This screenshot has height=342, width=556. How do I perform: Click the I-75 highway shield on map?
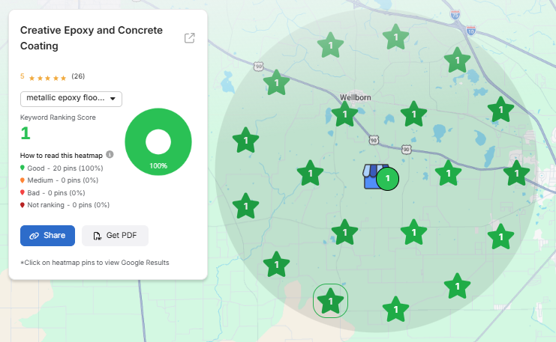(455, 15)
